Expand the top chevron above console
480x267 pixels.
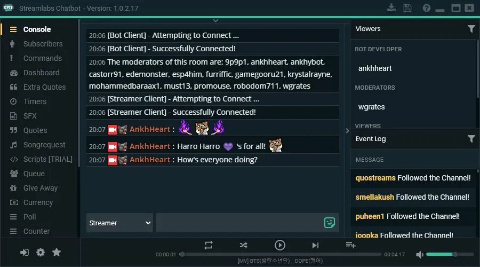pos(215,20)
